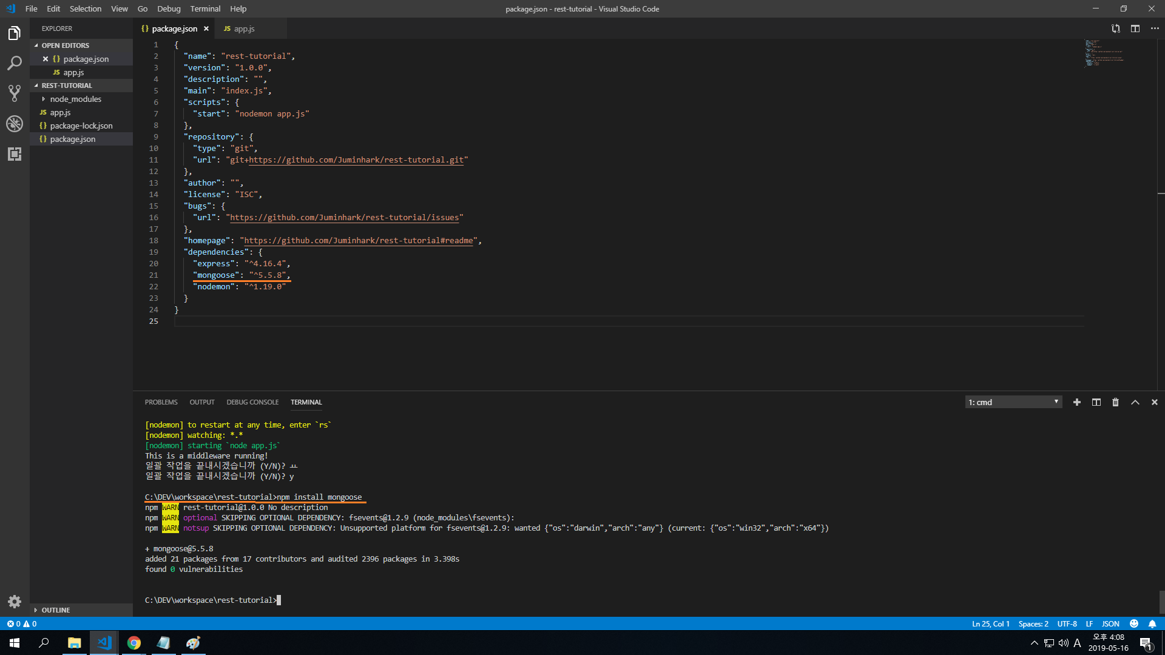This screenshot has width=1165, height=655.
Task: Open Windows taskbar search
Action: pyautogui.click(x=44, y=643)
